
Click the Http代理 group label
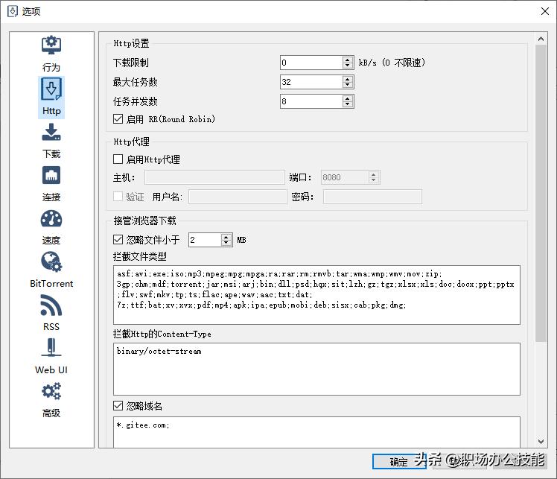tap(132, 142)
